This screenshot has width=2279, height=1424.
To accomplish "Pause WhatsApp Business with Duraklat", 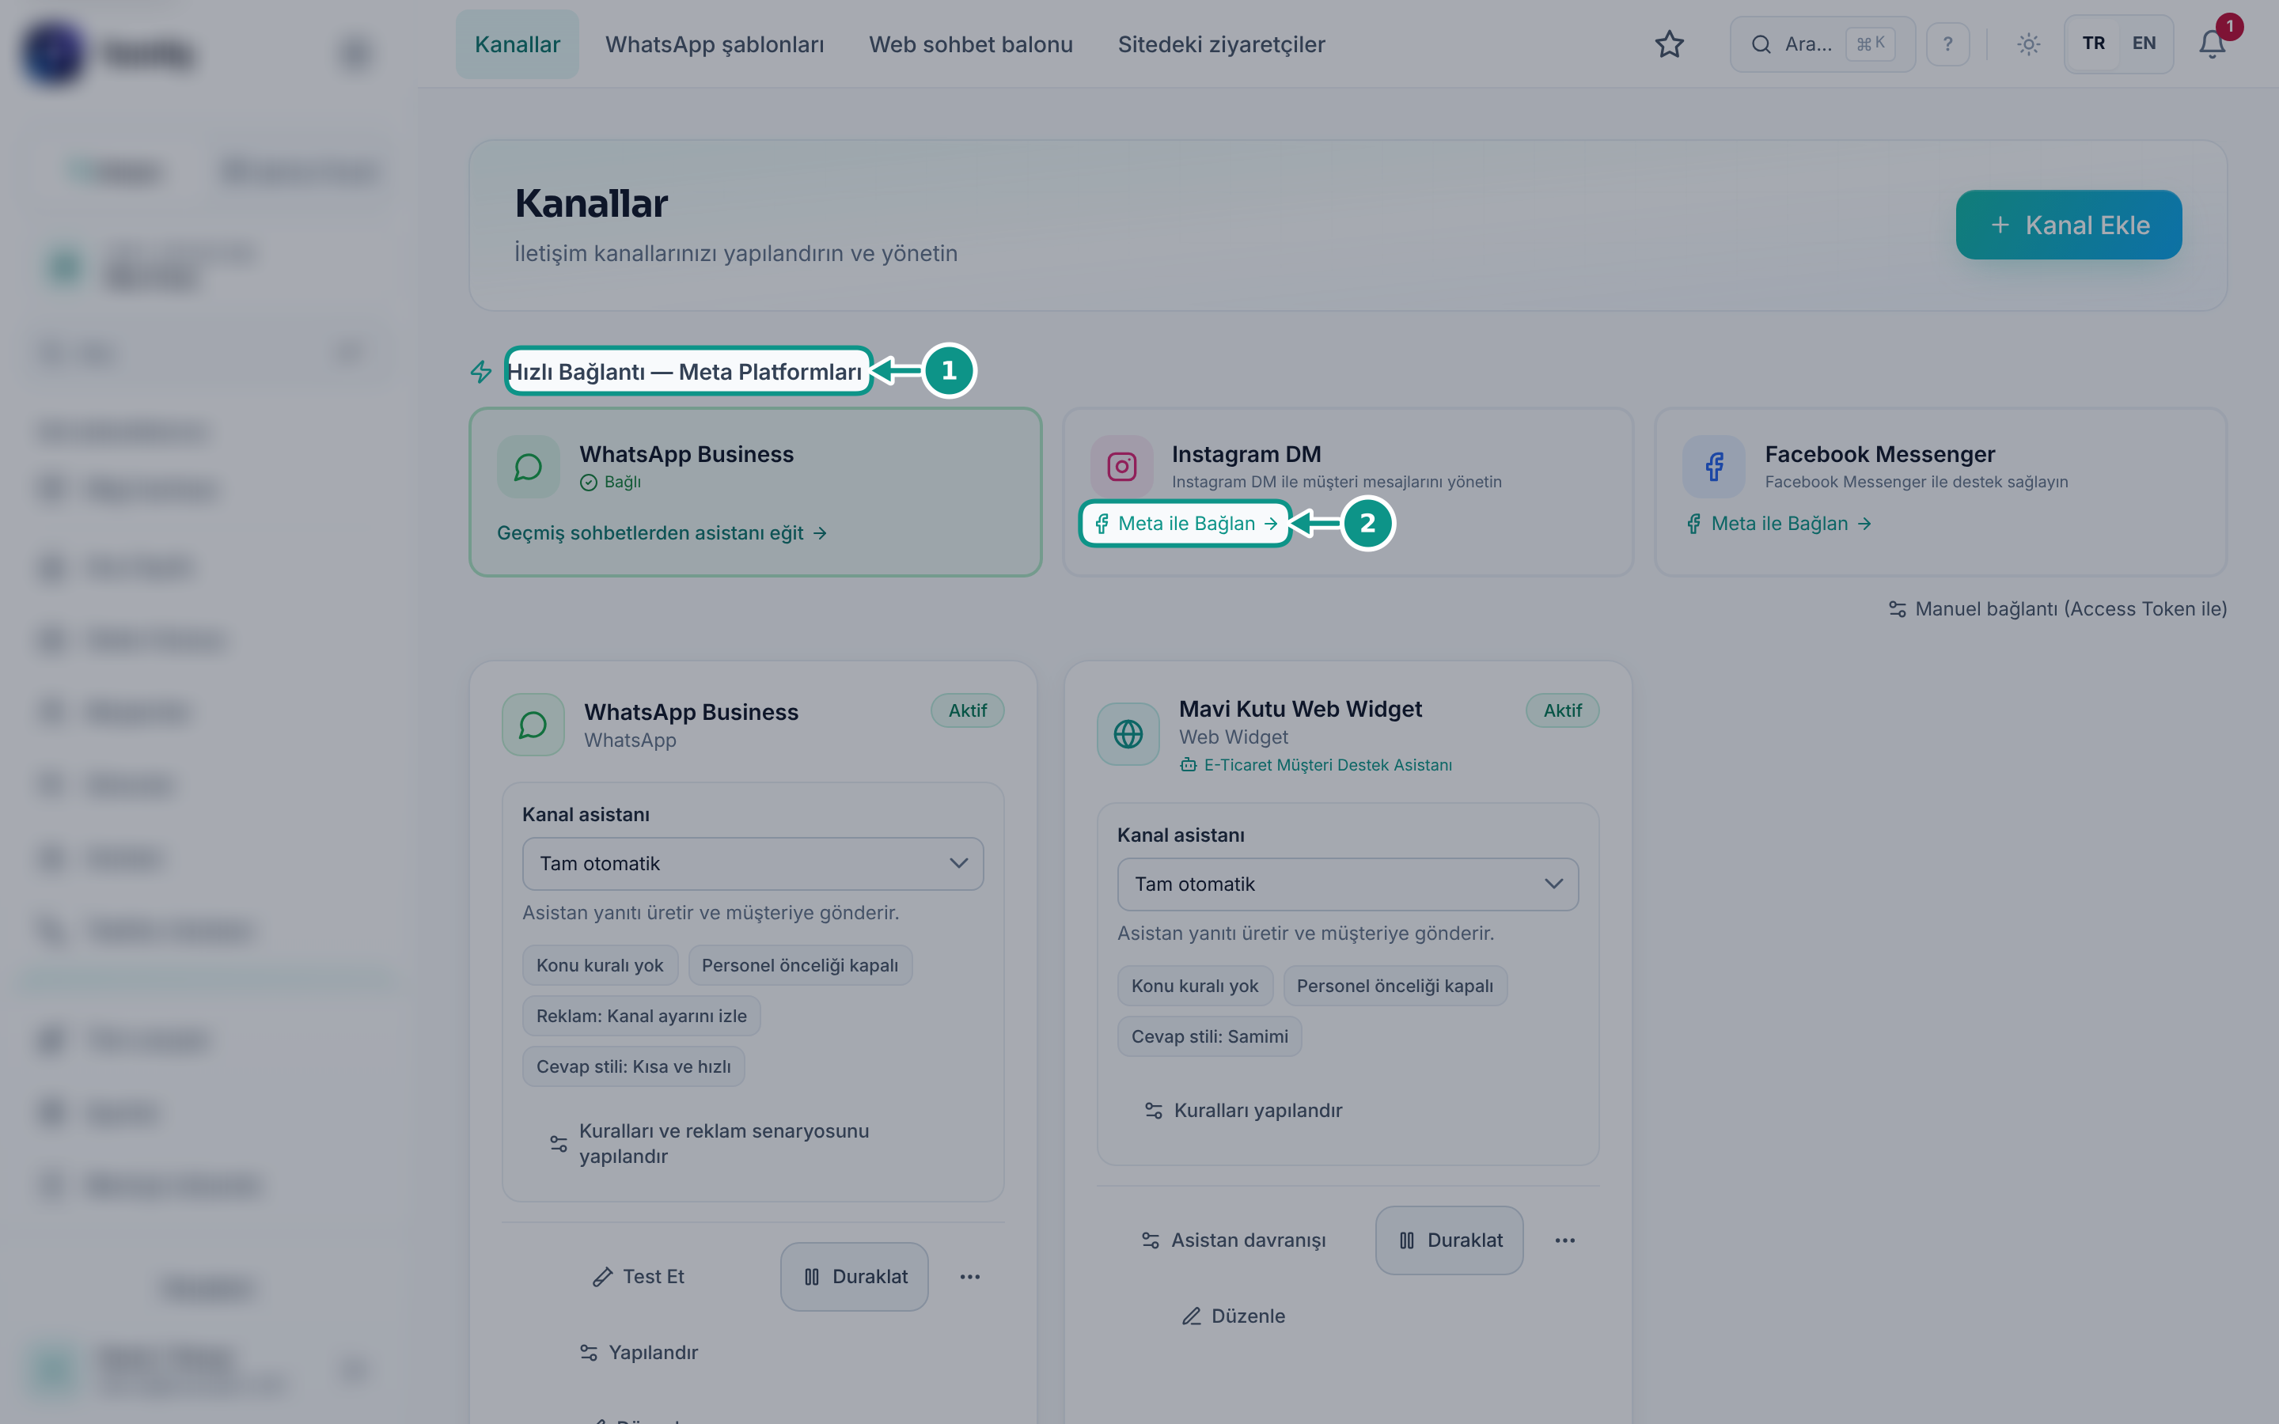I will tap(854, 1276).
